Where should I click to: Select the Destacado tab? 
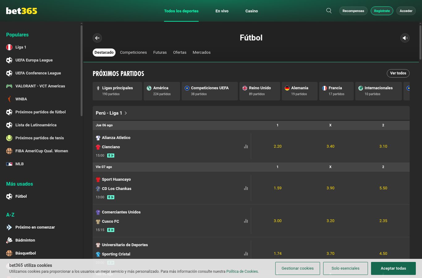[x=104, y=53]
